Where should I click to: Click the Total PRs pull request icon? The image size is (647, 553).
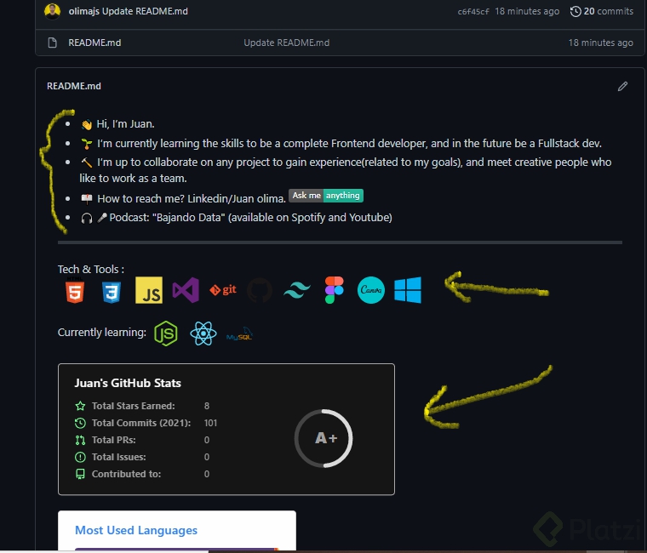point(81,440)
